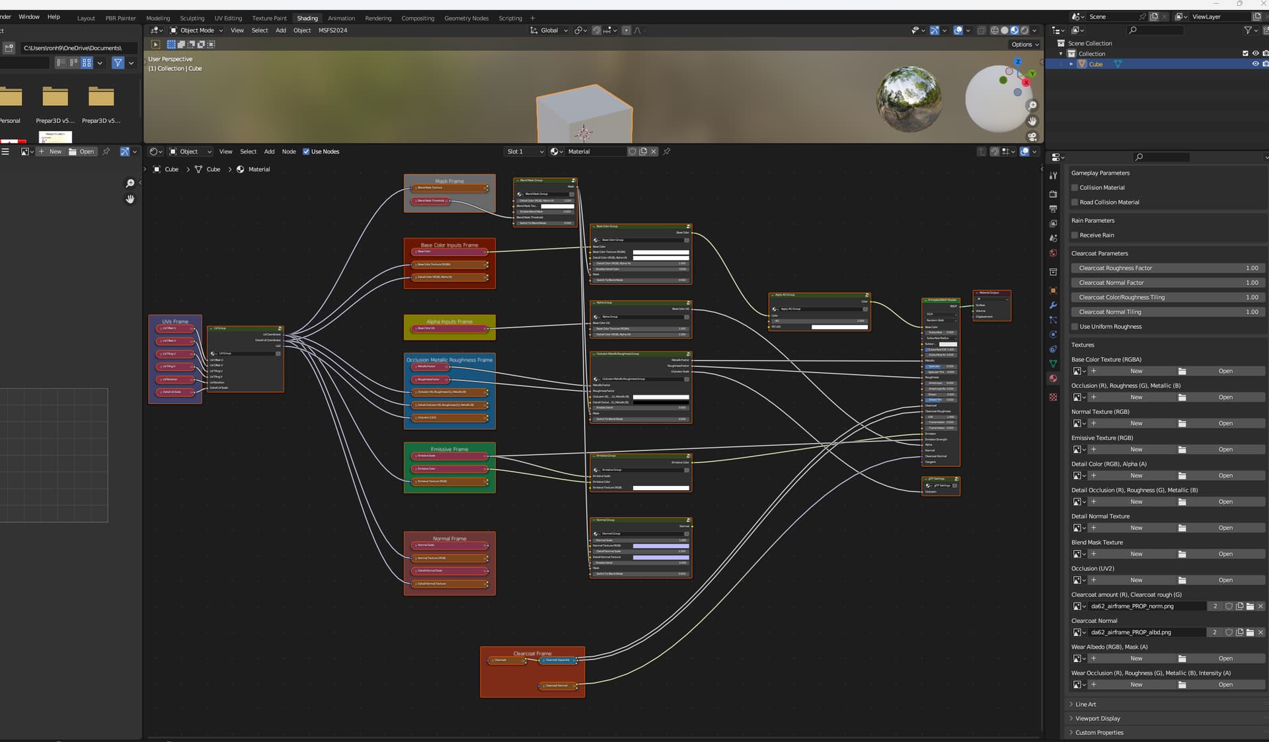
Task: Click New for Emissive Texture (RGB)
Action: pos(1136,450)
